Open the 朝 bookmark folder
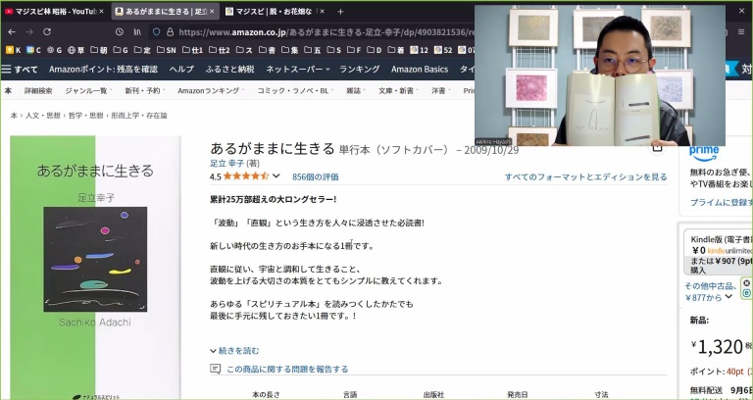The width and height of the screenshot is (753, 400). 98,50
